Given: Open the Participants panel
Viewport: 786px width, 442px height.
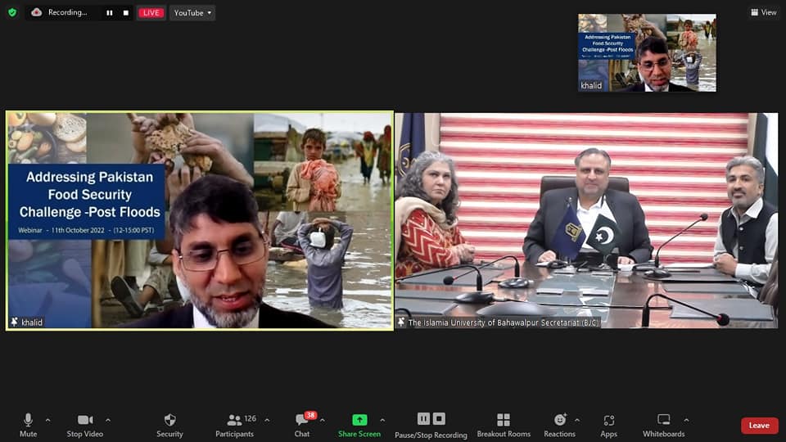Looking at the screenshot, I should click(235, 424).
